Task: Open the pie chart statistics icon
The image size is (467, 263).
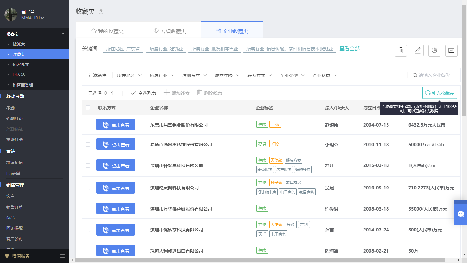Action: (x=434, y=50)
